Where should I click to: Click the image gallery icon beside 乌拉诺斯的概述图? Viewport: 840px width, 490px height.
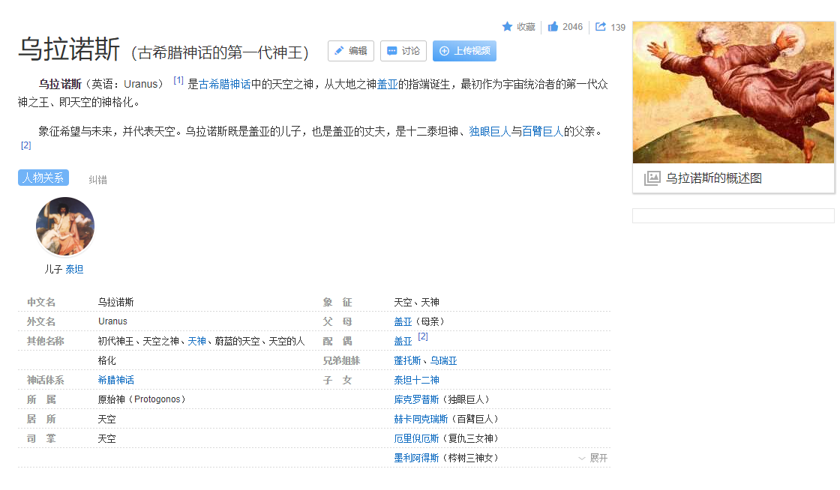coord(652,178)
